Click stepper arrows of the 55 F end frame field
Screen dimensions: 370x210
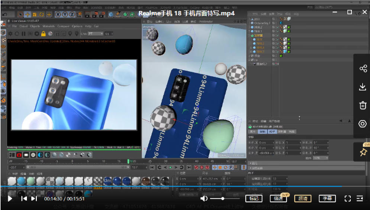pos(147,167)
